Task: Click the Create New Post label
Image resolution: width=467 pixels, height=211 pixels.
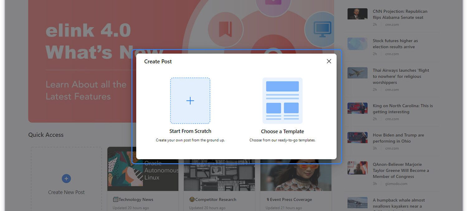Action: (x=66, y=192)
